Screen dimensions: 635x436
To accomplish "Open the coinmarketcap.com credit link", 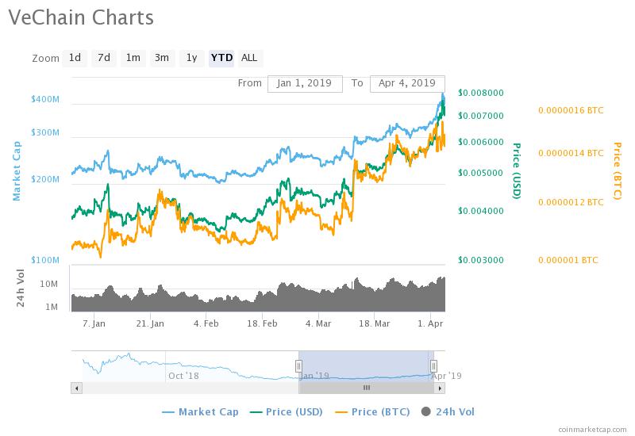I will [592, 430].
